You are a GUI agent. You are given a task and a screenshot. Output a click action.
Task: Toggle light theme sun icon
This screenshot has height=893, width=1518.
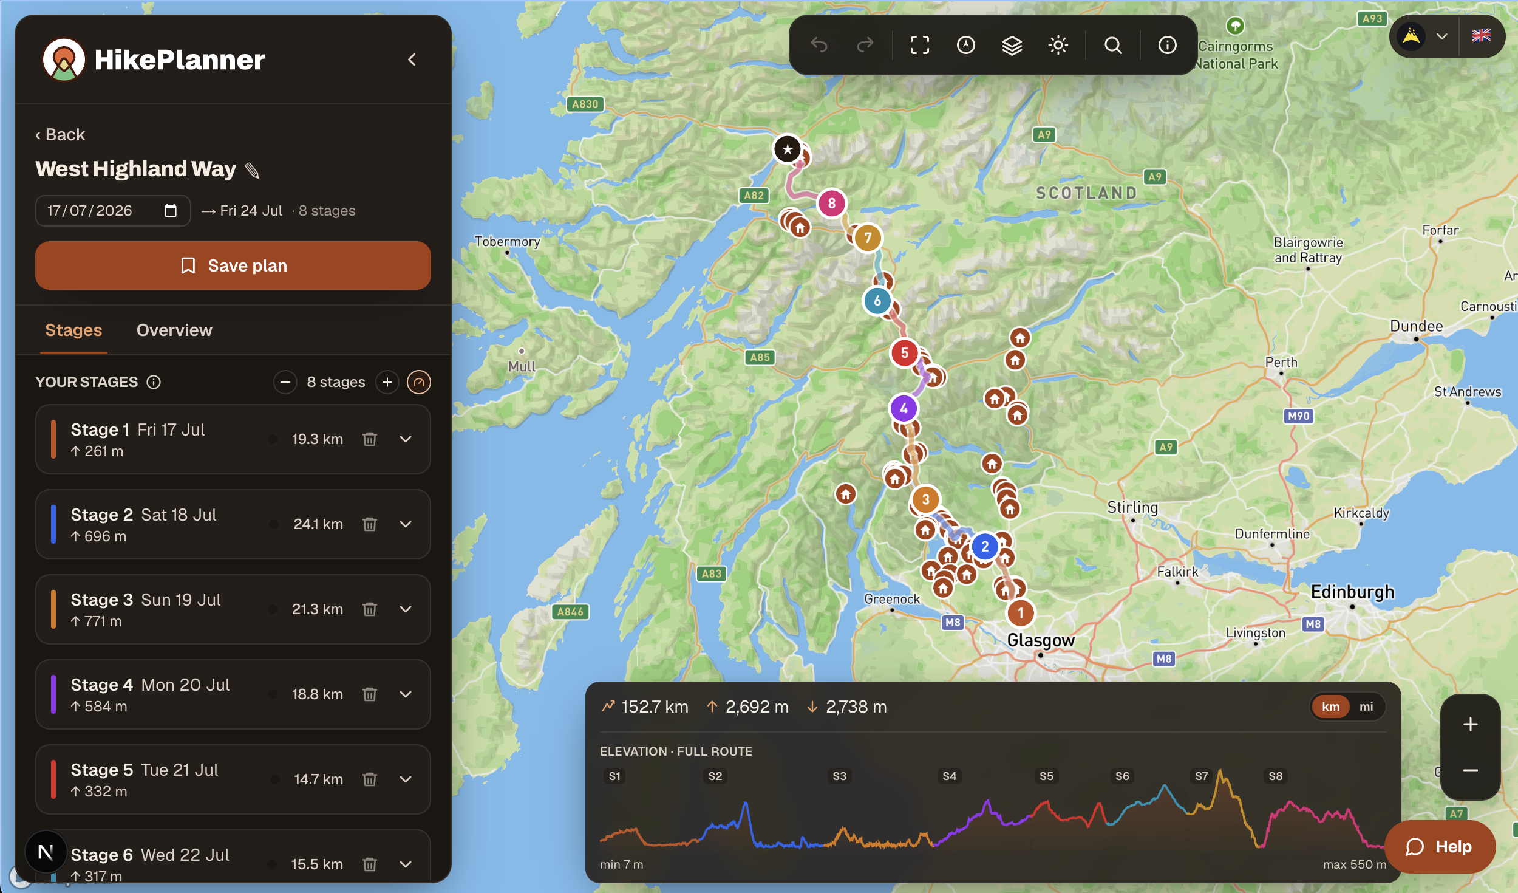click(1058, 45)
